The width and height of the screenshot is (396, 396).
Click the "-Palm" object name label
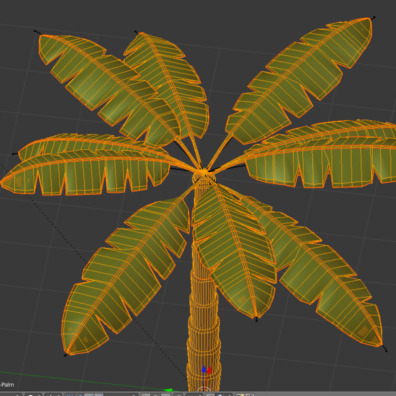click(x=7, y=385)
